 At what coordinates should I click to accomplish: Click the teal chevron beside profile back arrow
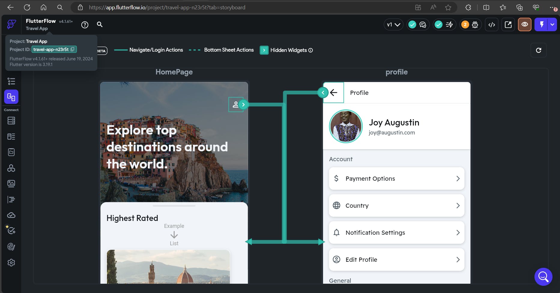coord(323,92)
